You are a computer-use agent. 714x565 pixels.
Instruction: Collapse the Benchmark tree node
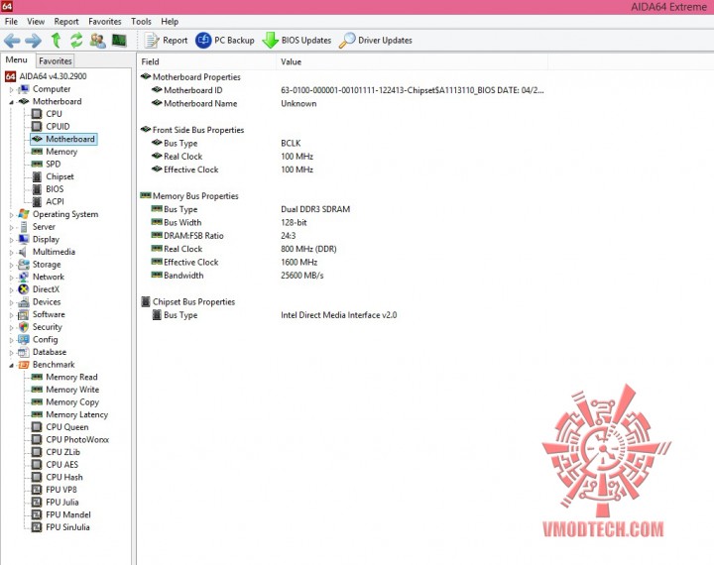[12, 365]
